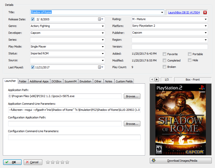Mark the game as Favorite
Screen dimensions: 215x168
(164, 54)
